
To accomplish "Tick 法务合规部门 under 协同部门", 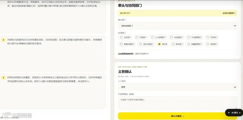I will click(x=140, y=44).
